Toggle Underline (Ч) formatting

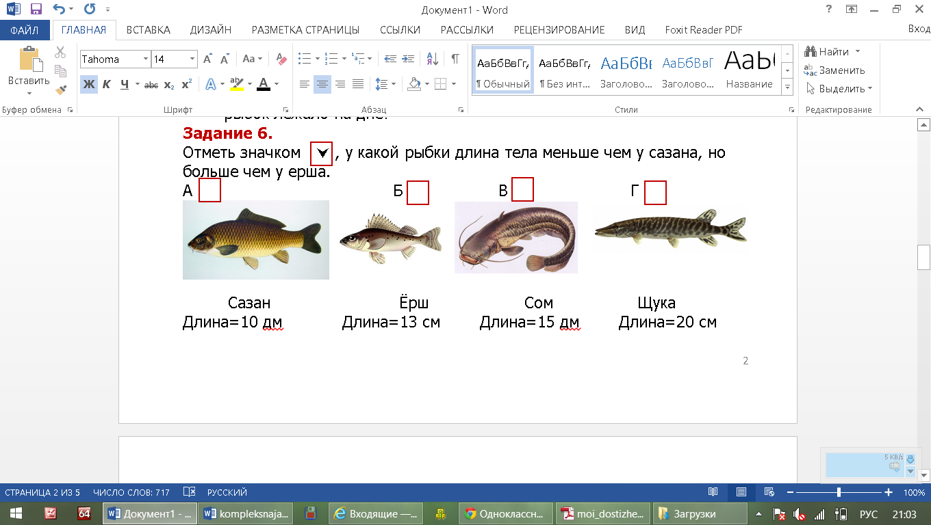tap(125, 85)
